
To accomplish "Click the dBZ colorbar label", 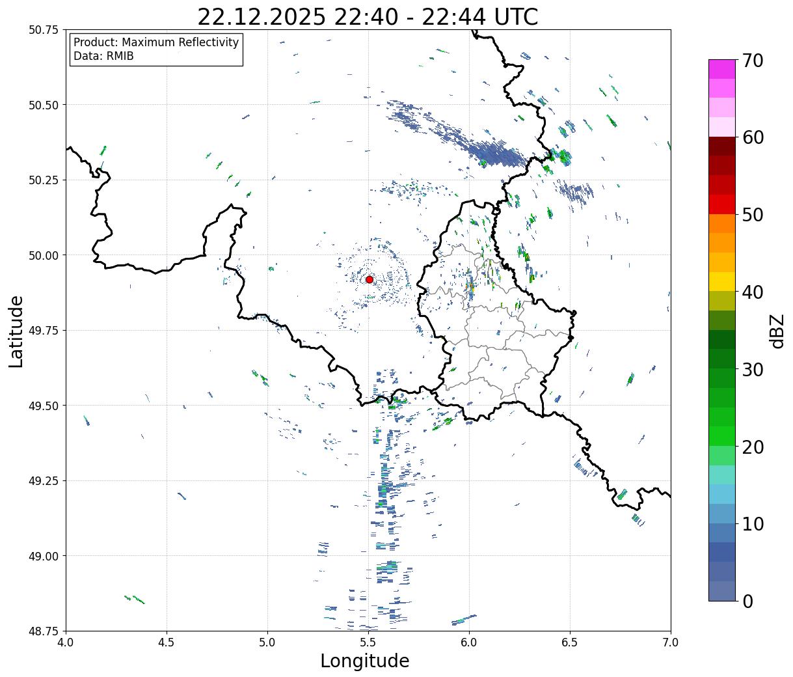I will [777, 331].
